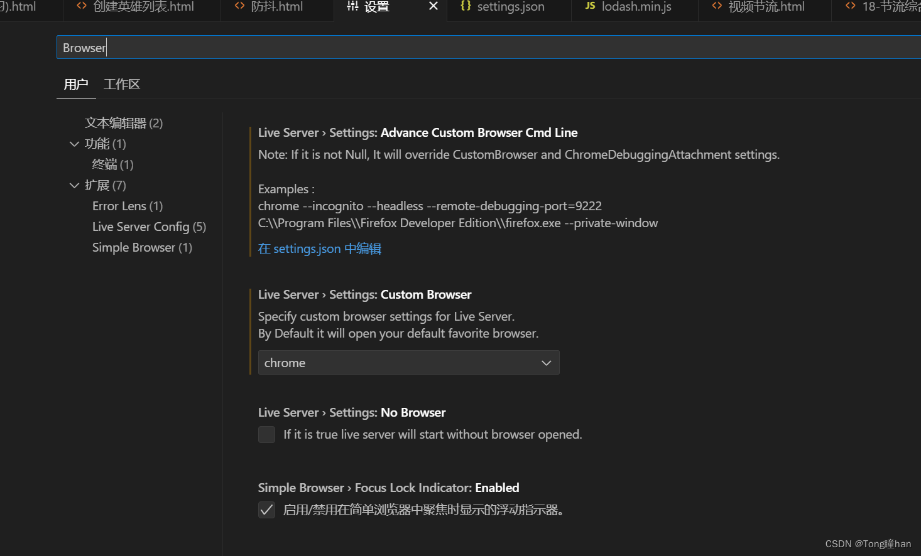Click the JS icon on lodash.min.js tab
The height and width of the screenshot is (556, 921).
[590, 6]
